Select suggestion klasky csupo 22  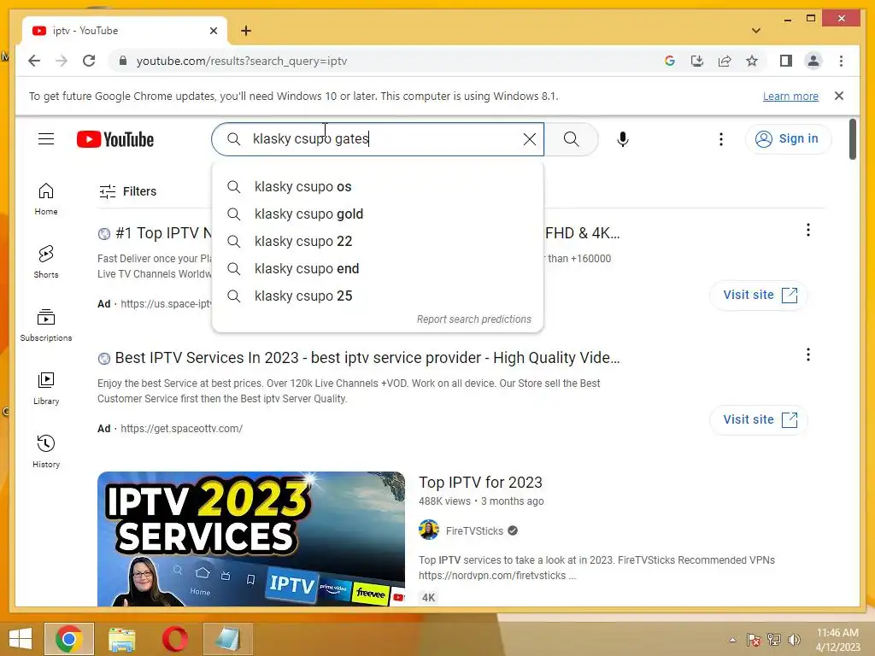coord(377,241)
